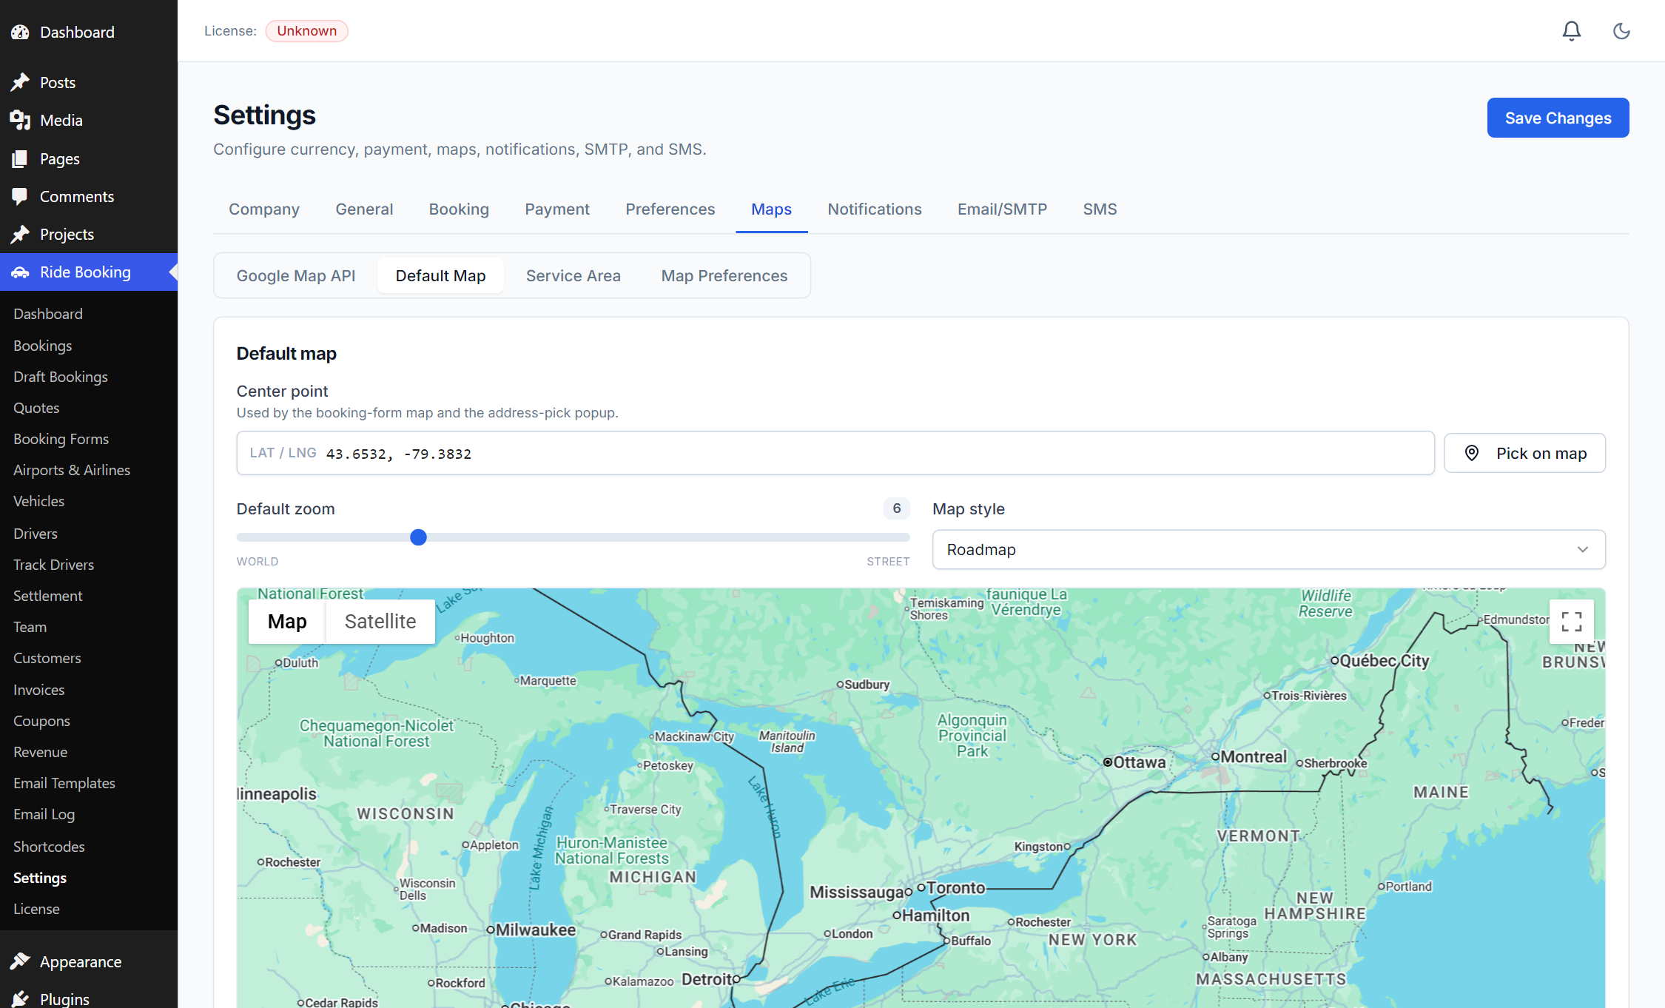The width and height of the screenshot is (1665, 1008).
Task: Click the Posts pin icon
Action: pos(20,82)
